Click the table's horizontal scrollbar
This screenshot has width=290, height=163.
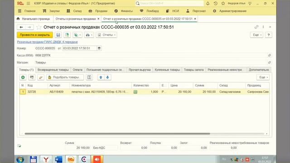click(x=117, y=134)
